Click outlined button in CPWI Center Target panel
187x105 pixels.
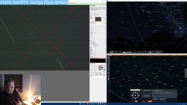[x=144, y=101]
